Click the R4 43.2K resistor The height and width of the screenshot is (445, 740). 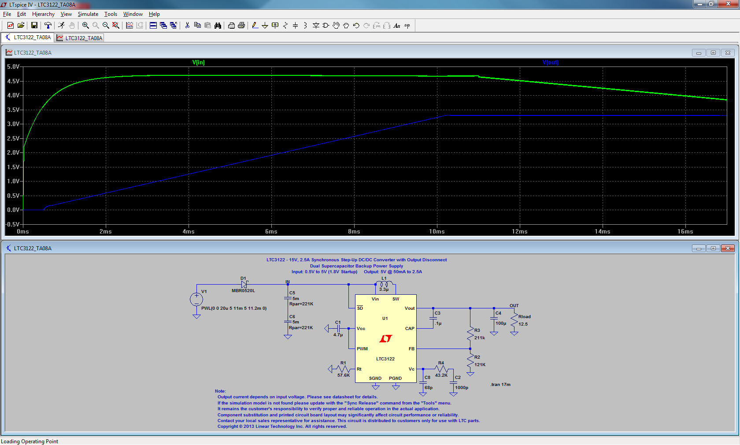tap(441, 369)
